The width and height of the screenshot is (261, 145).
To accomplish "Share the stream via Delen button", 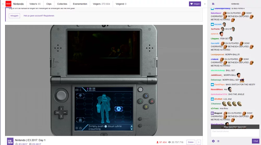I will tap(191, 142).
